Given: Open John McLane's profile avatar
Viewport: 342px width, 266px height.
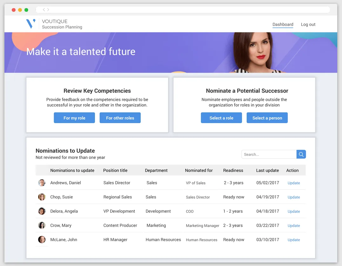Looking at the screenshot, I should pos(42,240).
